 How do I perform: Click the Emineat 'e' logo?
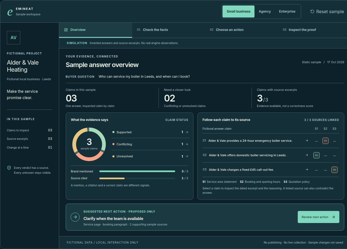click(10, 12)
